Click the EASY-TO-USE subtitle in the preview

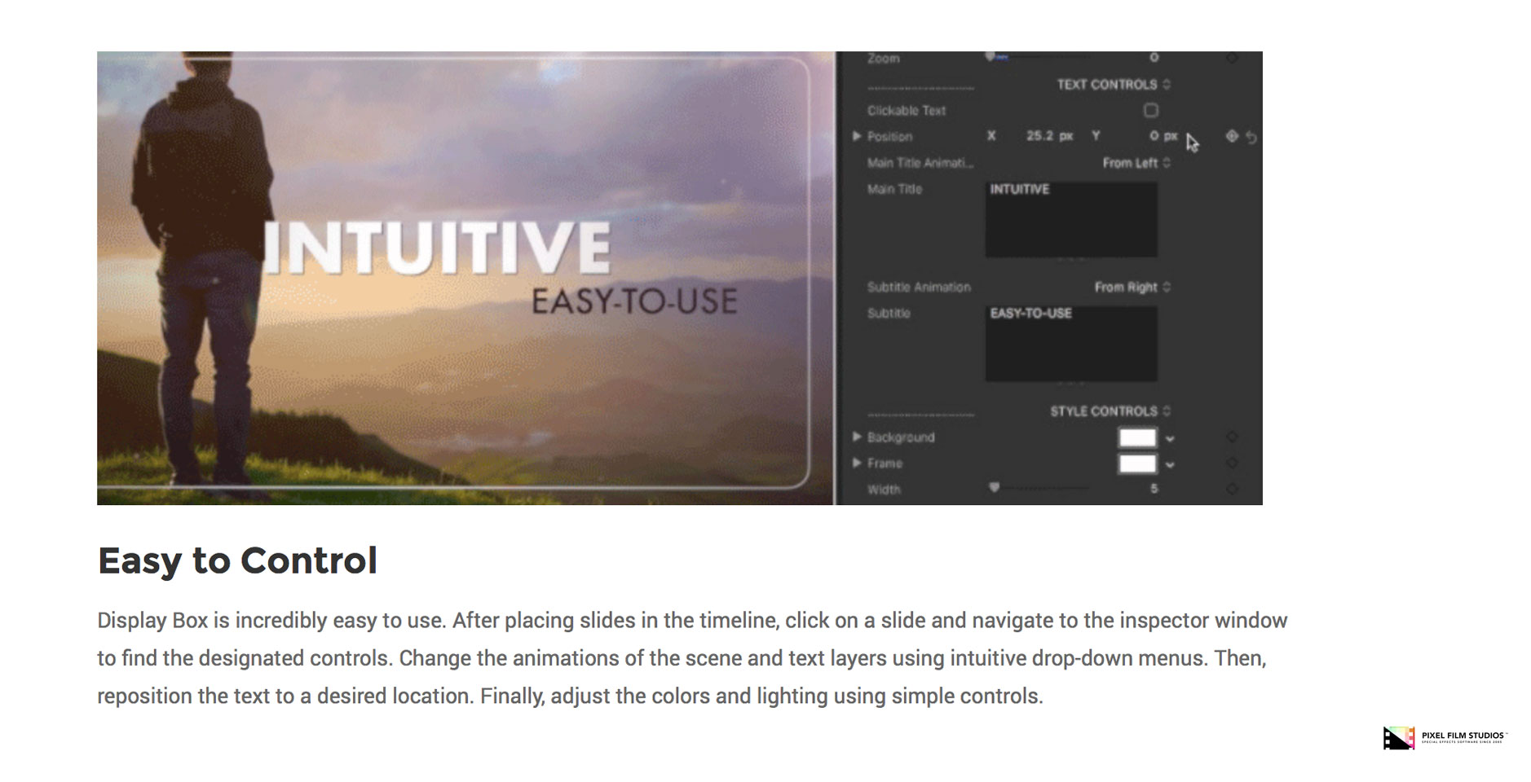(x=634, y=301)
